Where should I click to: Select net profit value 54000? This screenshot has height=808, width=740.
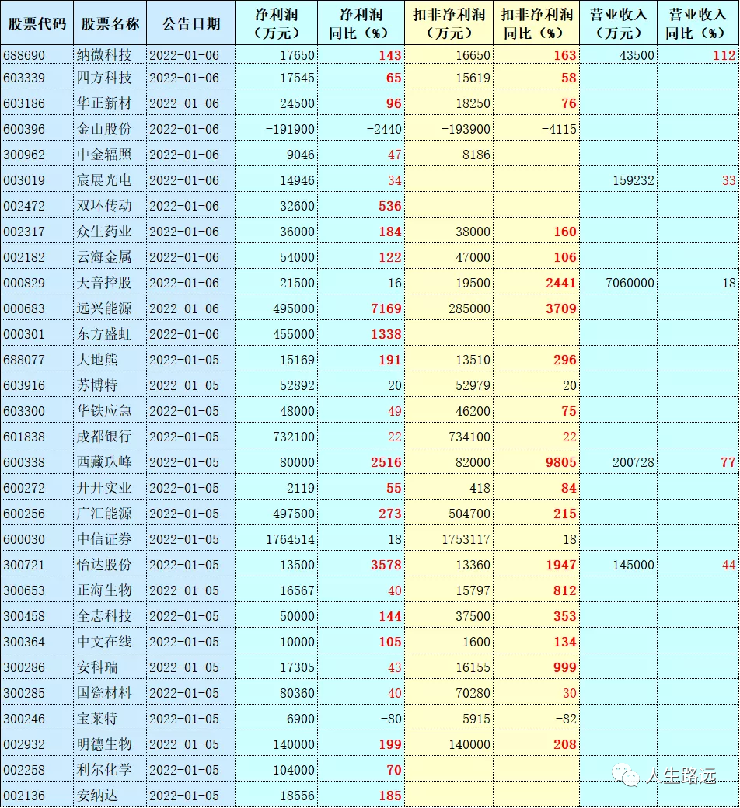pyautogui.click(x=277, y=258)
